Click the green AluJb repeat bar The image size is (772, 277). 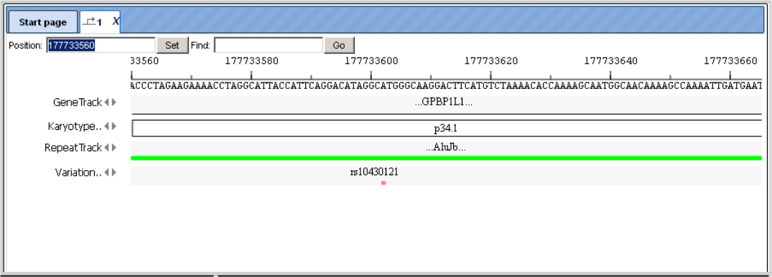[x=446, y=158]
